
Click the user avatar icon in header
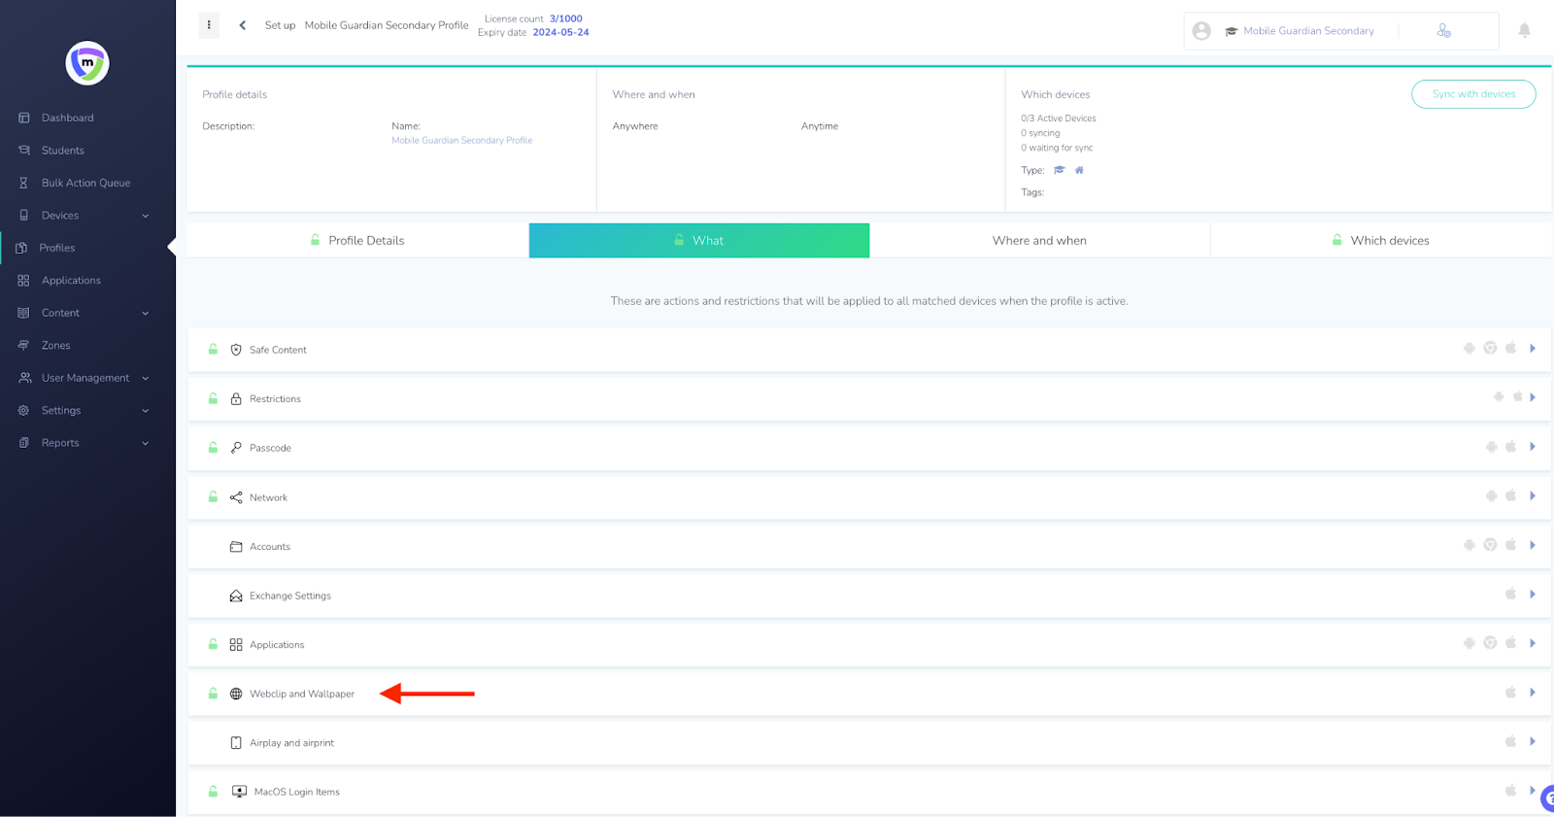(x=1201, y=31)
